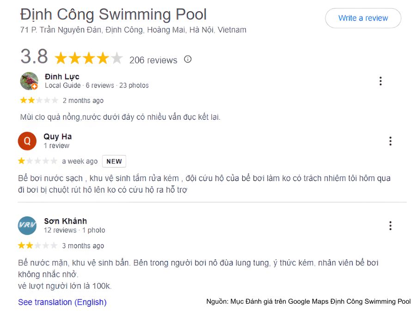Click the 206 reviews count
The image size is (416, 312).
153,60
